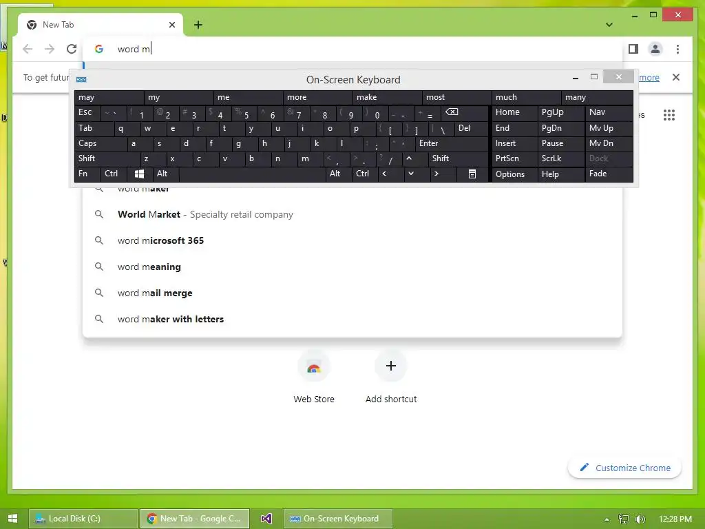Close the New Tab tab
The width and height of the screenshot is (705, 529).
(171, 25)
